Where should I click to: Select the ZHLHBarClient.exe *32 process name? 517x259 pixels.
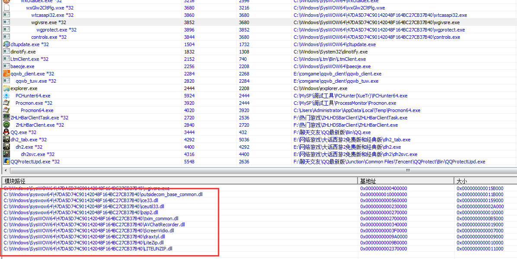(x=40, y=125)
